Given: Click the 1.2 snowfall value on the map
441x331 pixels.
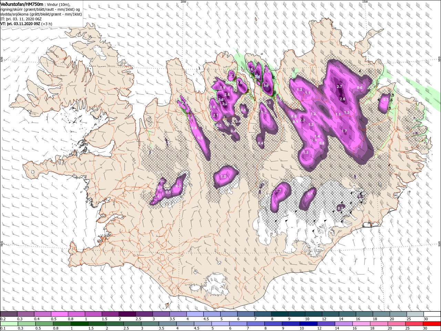Looking at the screenshot, I should 313,114.
